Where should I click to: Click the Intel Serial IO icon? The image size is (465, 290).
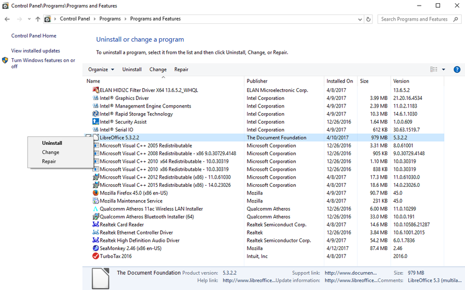coord(95,130)
